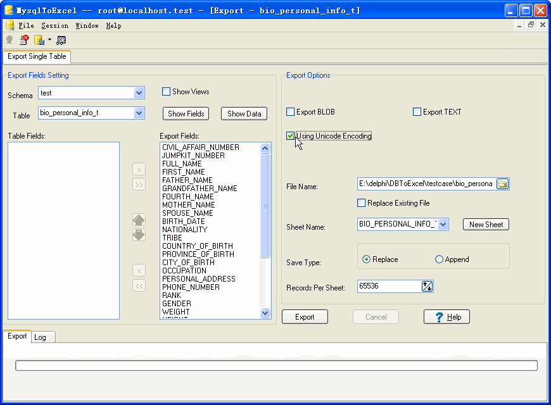
Task: Browse for file with folder icon
Action: tap(502, 184)
